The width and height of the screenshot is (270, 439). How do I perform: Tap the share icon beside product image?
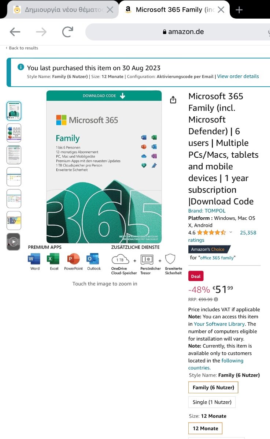pyautogui.click(x=173, y=100)
